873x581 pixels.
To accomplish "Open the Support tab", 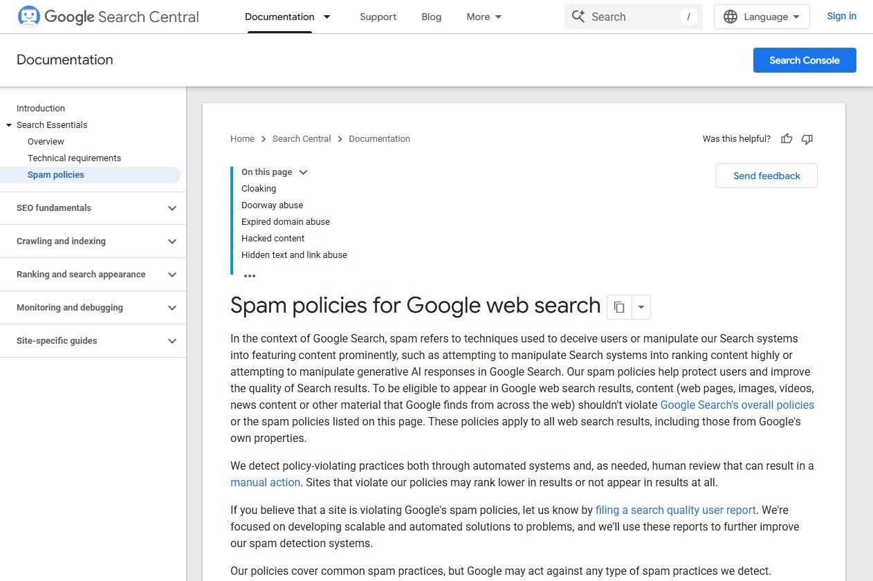I will click(x=378, y=17).
